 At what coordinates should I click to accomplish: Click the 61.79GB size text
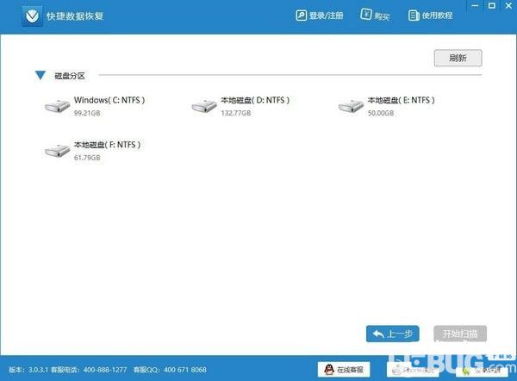87,158
